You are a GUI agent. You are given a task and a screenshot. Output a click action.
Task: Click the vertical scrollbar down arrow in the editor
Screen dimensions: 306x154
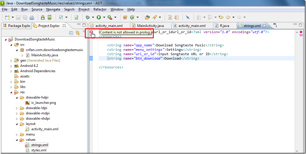tap(297, 151)
